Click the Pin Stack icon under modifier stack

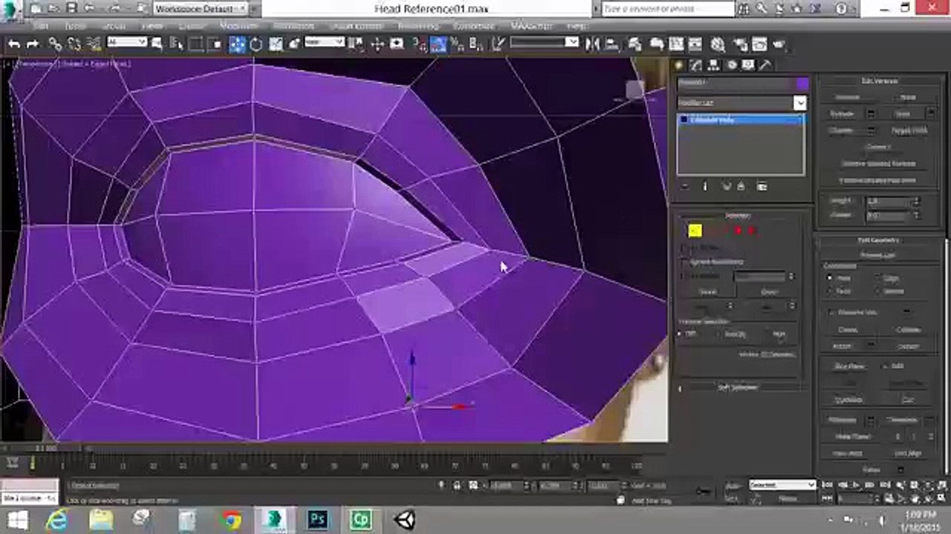click(685, 186)
